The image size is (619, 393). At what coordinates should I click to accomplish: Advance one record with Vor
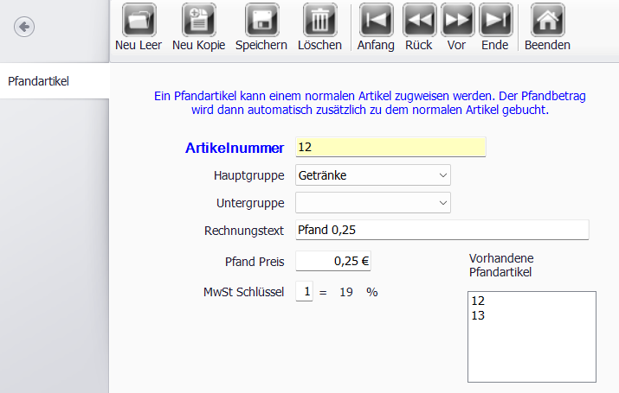pyautogui.click(x=457, y=21)
